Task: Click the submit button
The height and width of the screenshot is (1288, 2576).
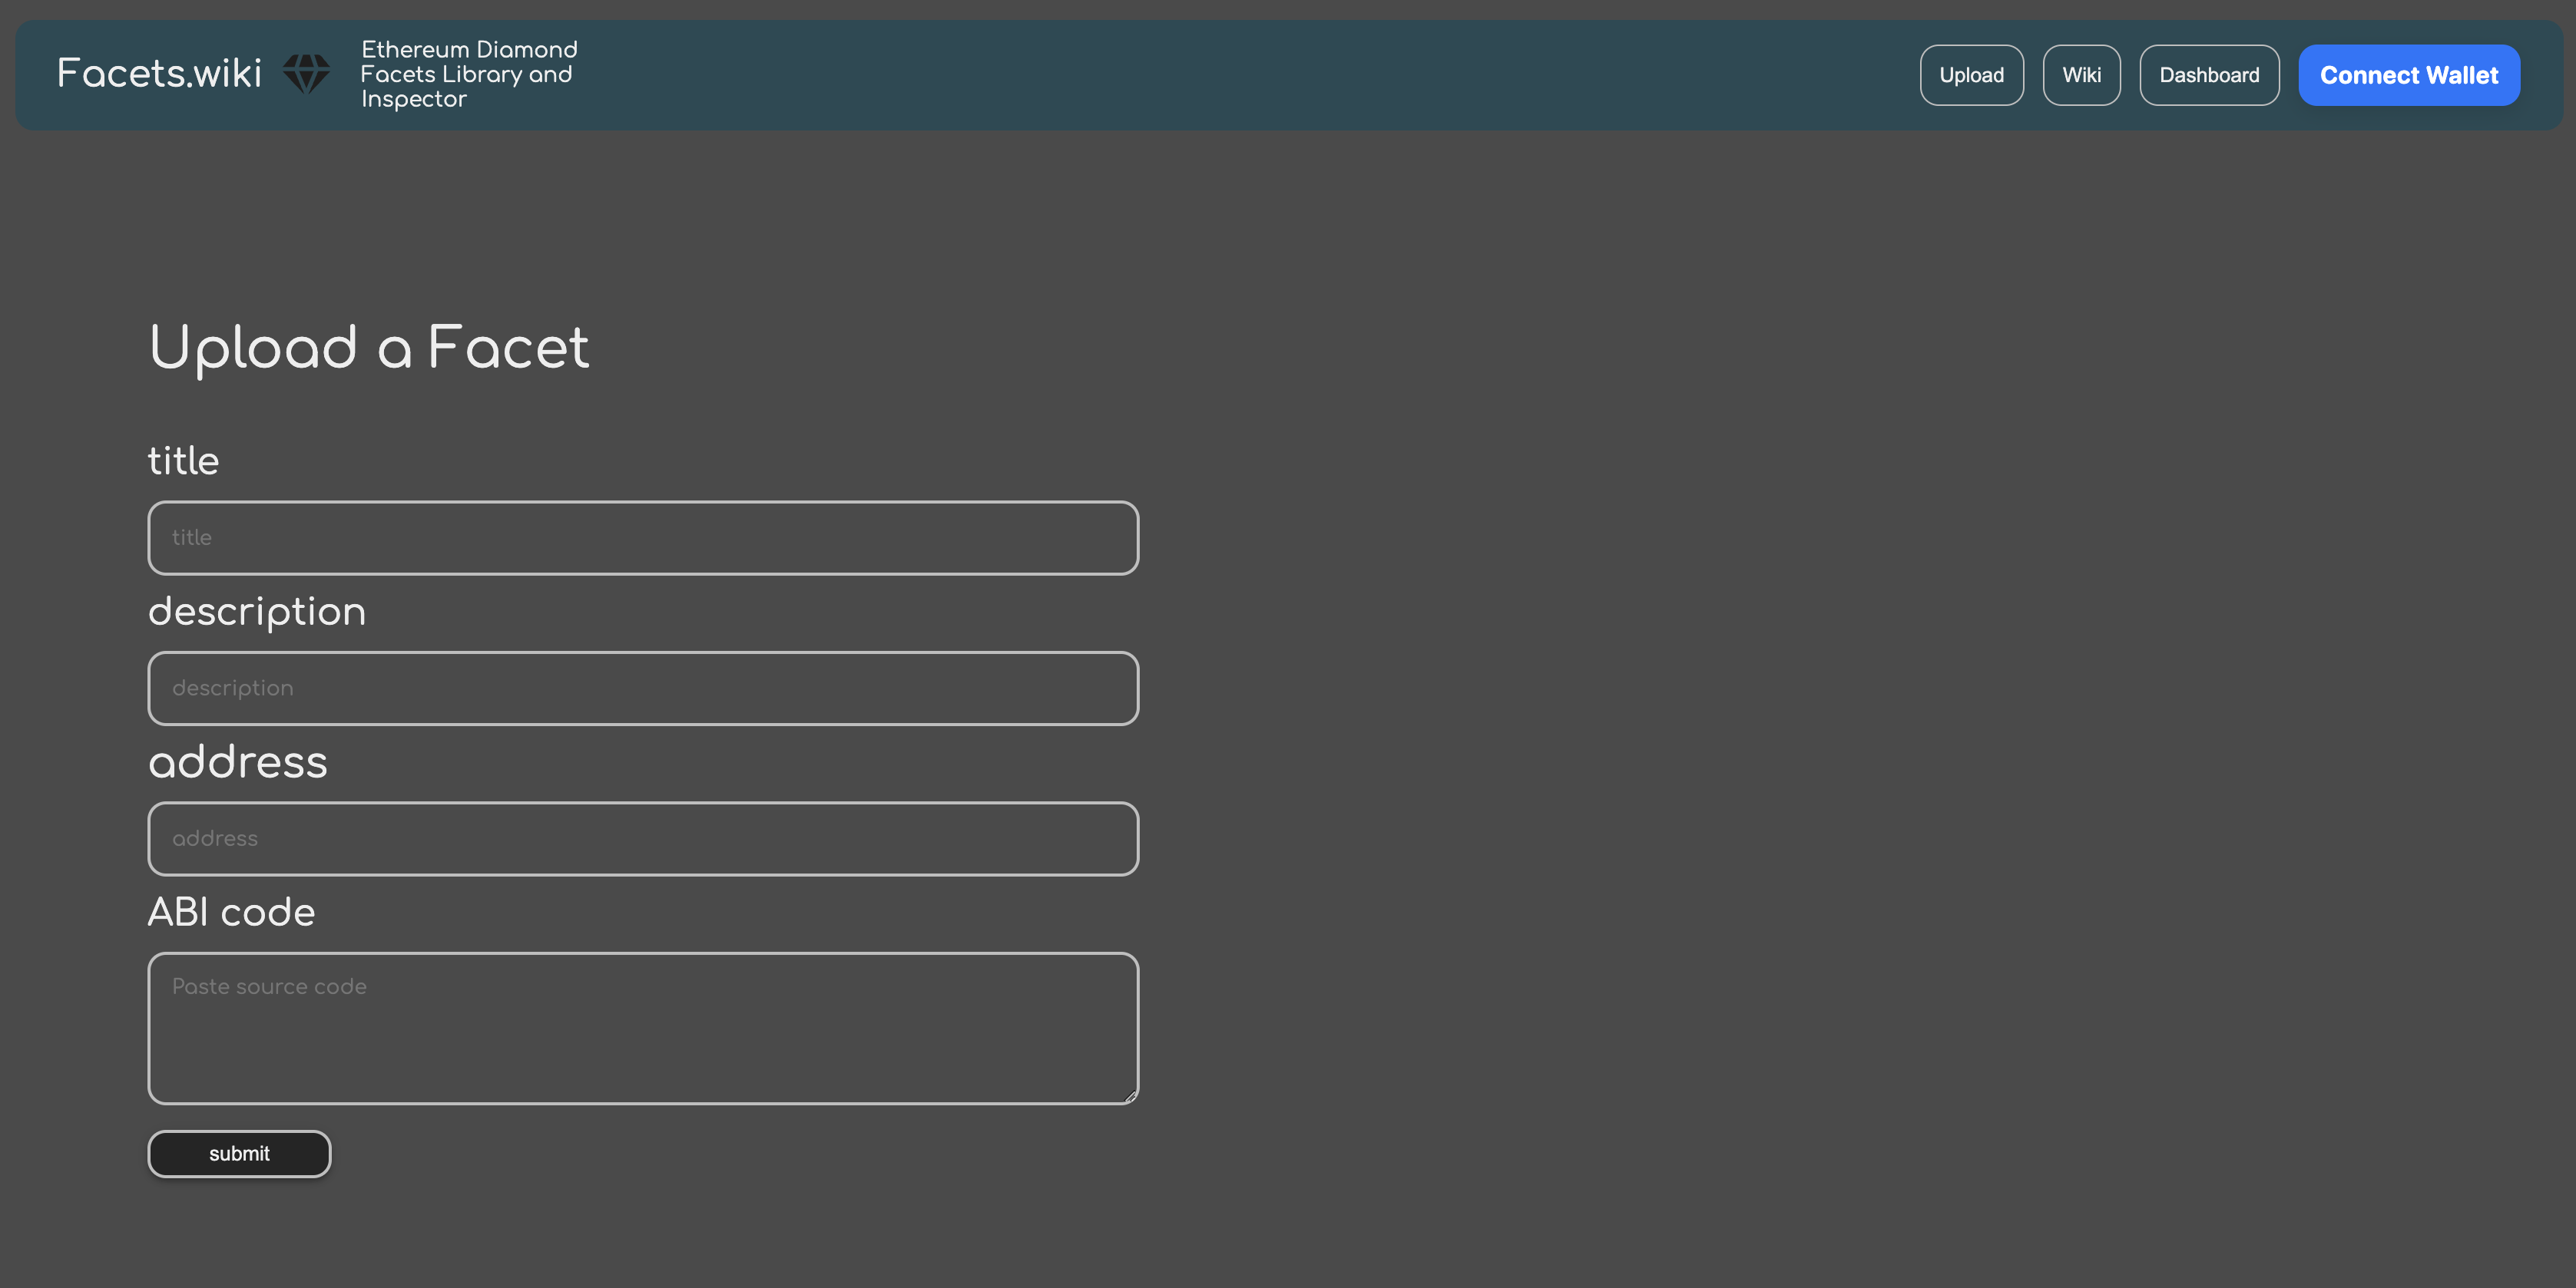Action: tap(238, 1151)
